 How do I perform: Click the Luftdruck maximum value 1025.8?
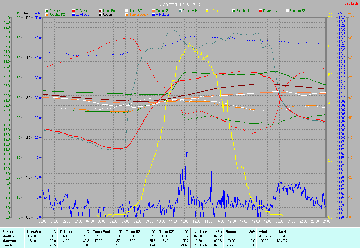(x=217, y=241)
